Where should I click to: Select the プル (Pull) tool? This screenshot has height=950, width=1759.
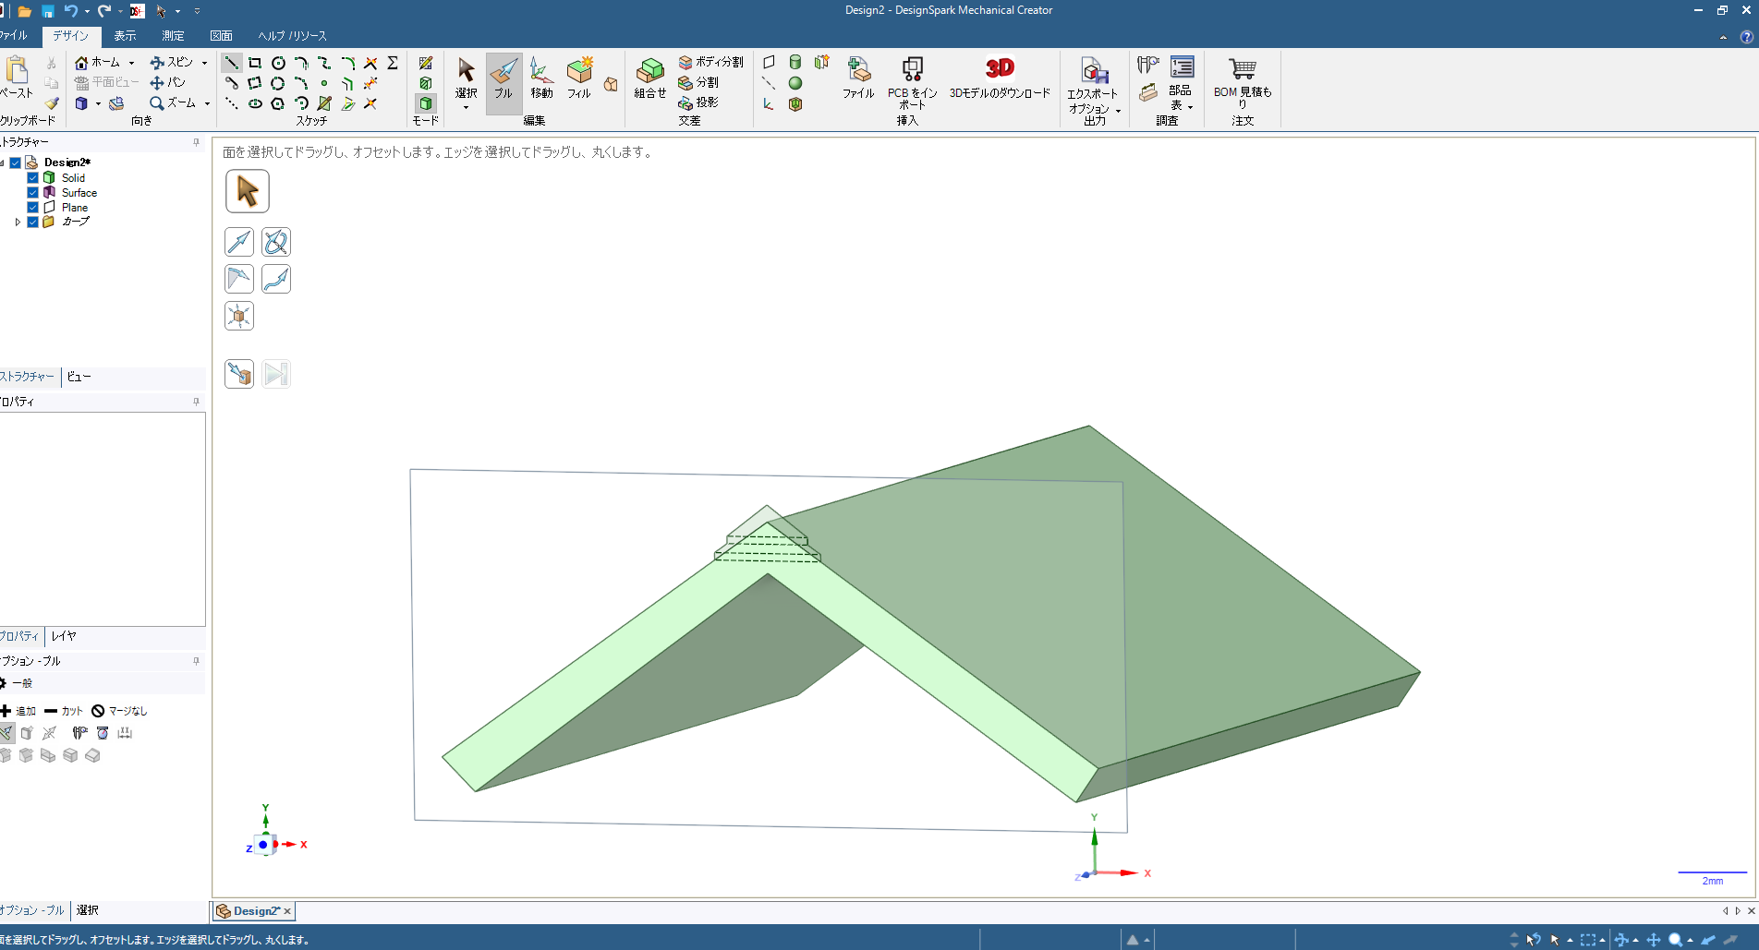coord(503,78)
